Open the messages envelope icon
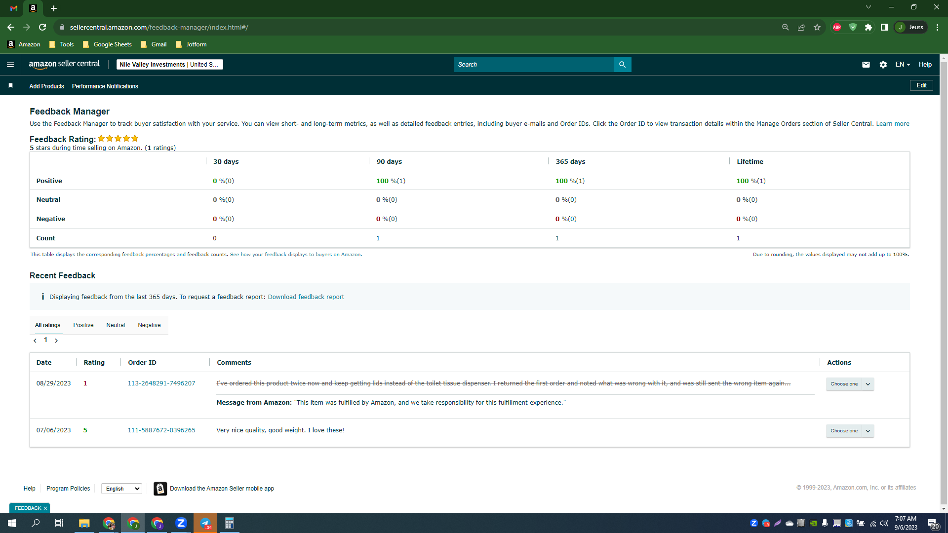Screen dimensions: 948x533 click(866, 65)
